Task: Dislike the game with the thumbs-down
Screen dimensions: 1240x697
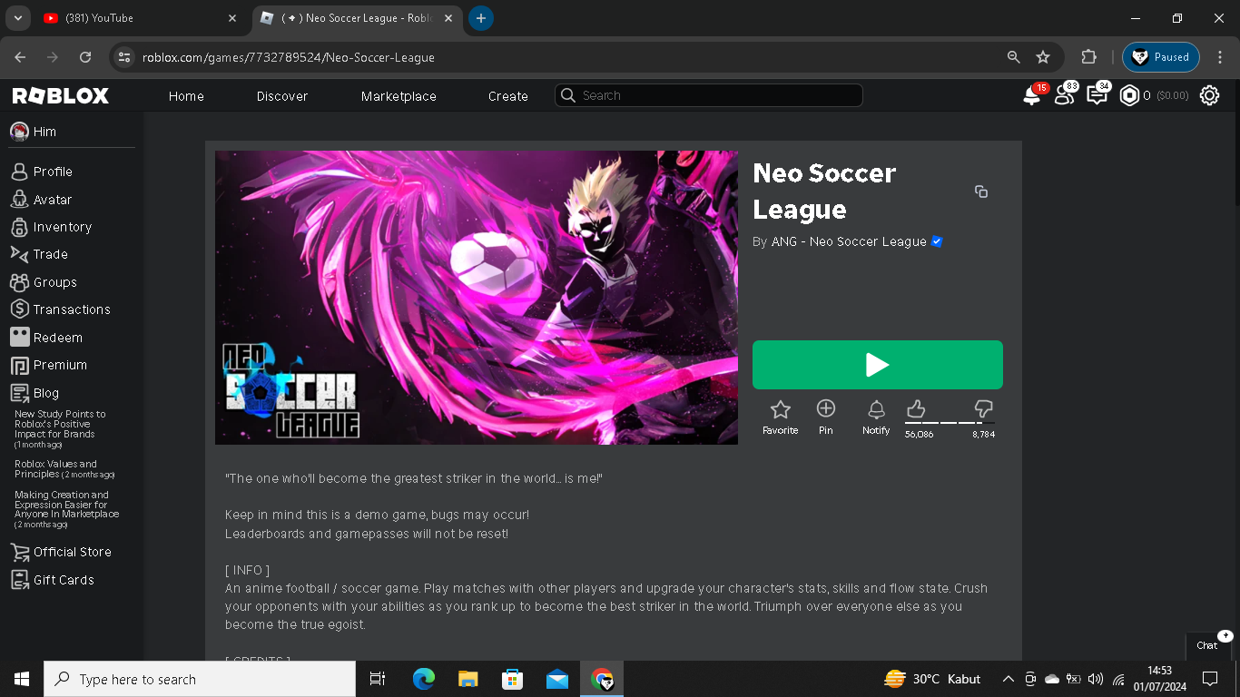Action: coord(983,409)
